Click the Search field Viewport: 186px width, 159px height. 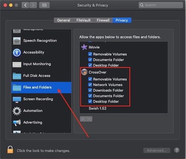160,5
